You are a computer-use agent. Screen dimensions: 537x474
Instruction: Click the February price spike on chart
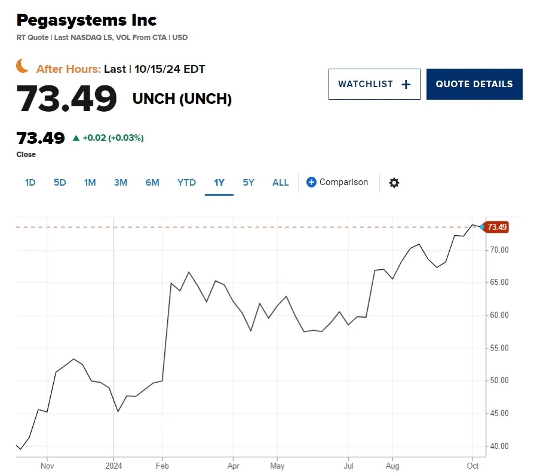point(171,283)
